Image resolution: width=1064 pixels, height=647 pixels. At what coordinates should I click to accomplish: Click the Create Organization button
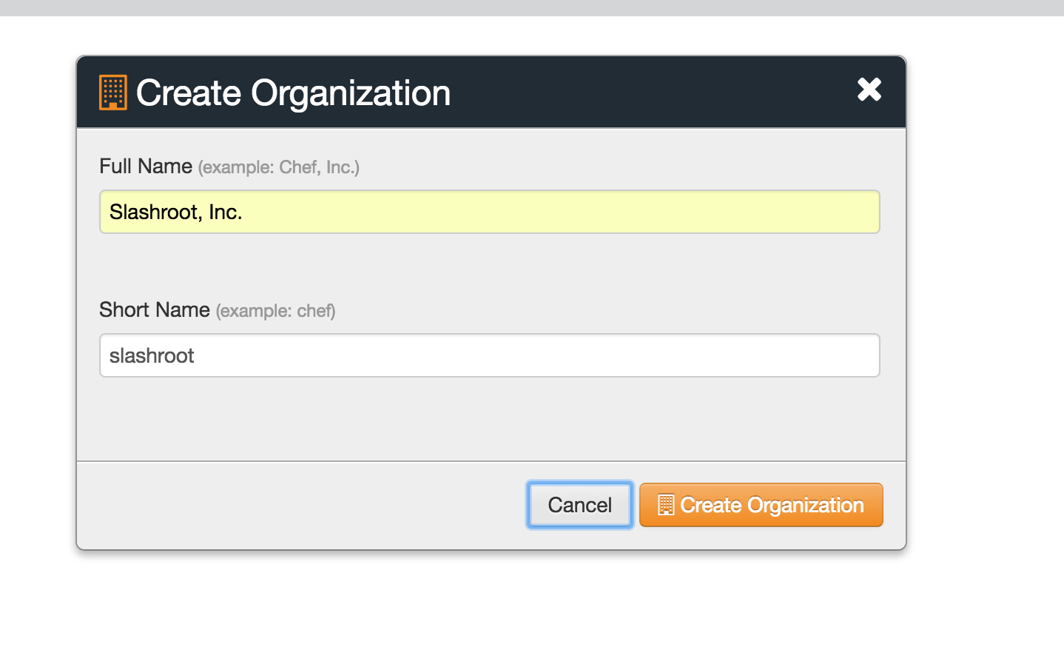761,505
